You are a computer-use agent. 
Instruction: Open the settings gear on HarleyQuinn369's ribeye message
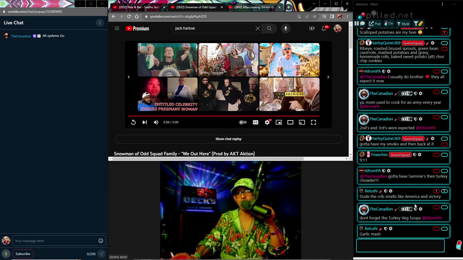[432, 43]
